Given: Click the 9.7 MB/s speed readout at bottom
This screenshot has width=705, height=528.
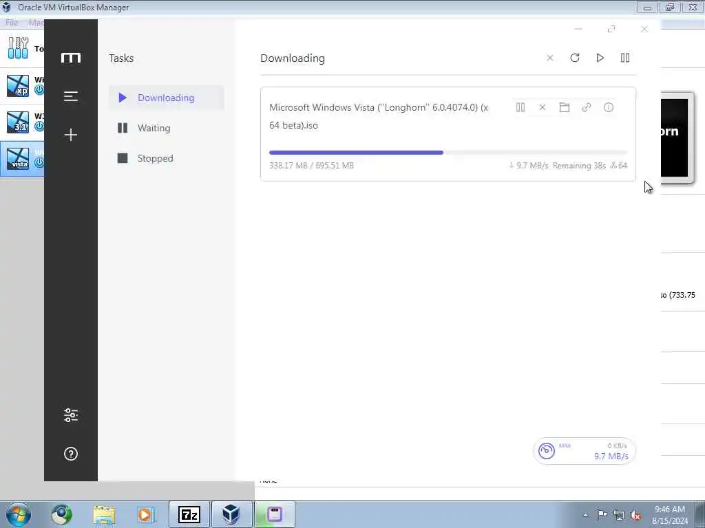Looking at the screenshot, I should (x=611, y=456).
